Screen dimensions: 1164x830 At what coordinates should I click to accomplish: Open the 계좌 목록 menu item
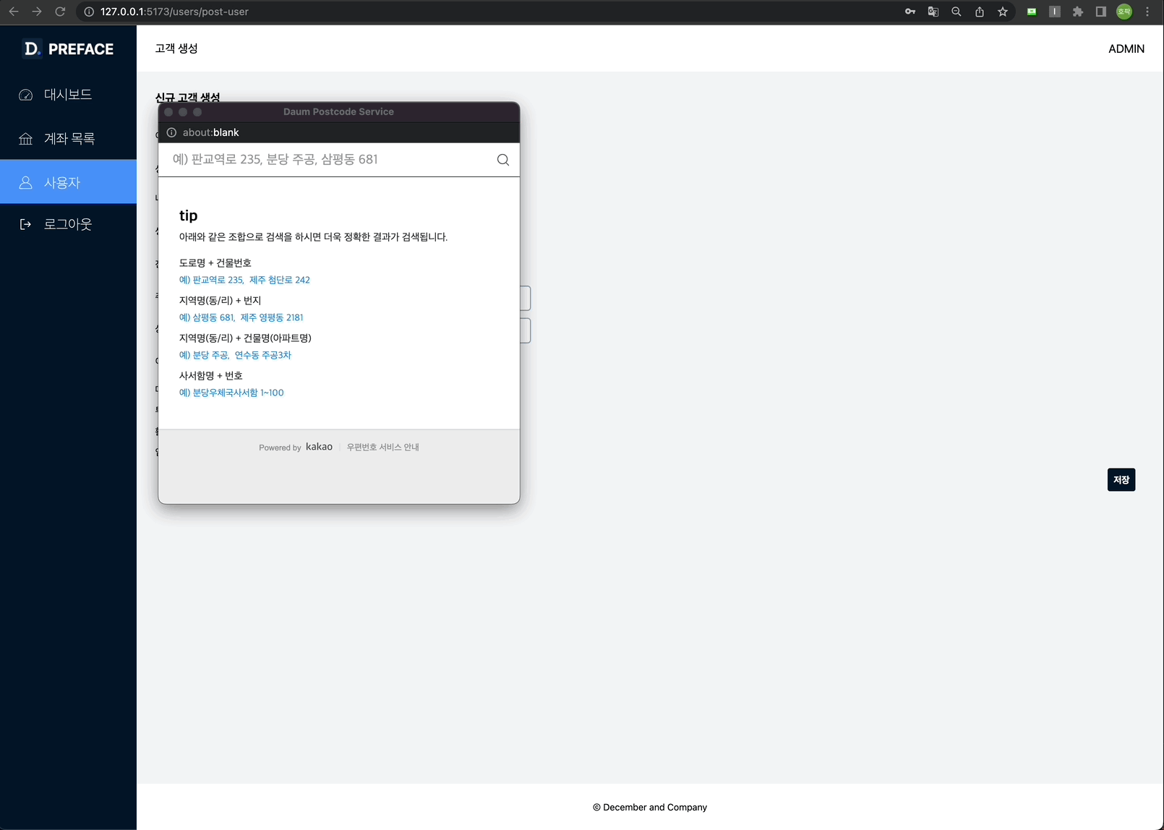point(68,139)
